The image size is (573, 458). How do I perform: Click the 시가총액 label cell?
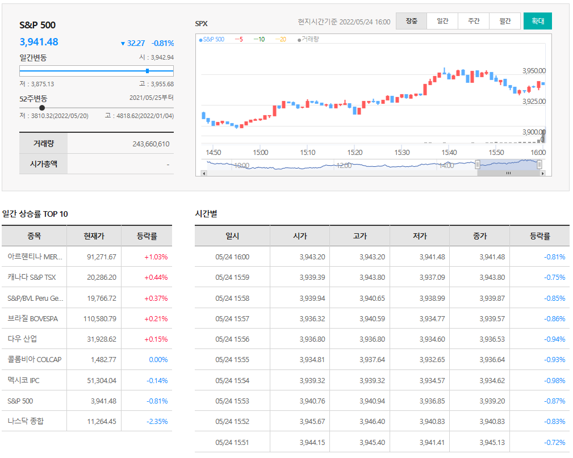pyautogui.click(x=44, y=164)
